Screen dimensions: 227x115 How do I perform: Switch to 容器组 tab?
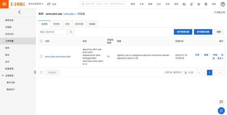pos(92,24)
